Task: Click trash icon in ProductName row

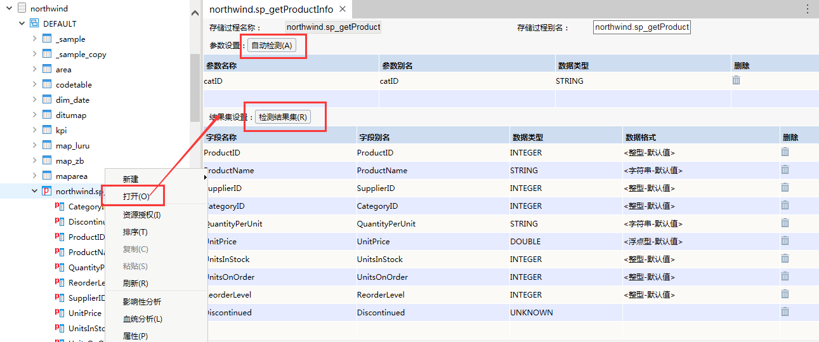Action: point(785,170)
